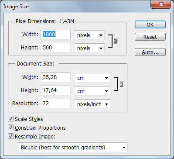Screen dimensions: 174x159
Task: Click the Reset button
Action: [x=150, y=37]
